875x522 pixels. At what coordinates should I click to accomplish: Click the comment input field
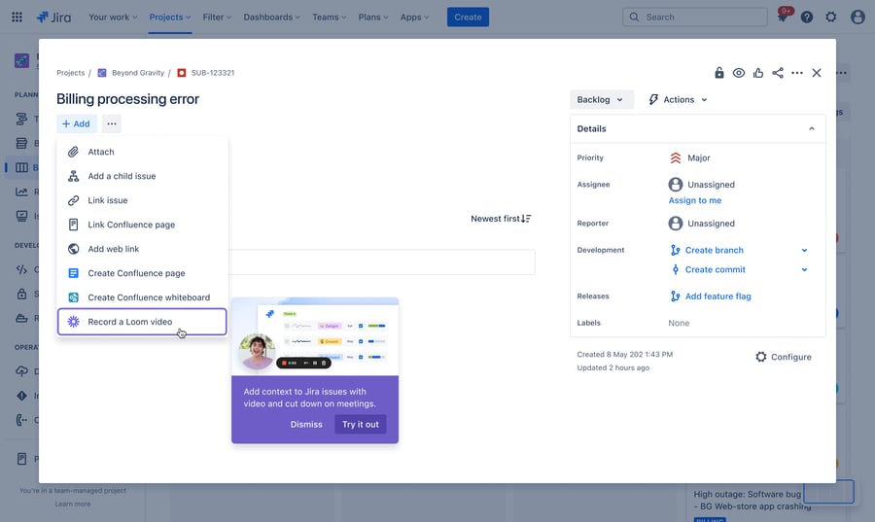[x=381, y=261]
